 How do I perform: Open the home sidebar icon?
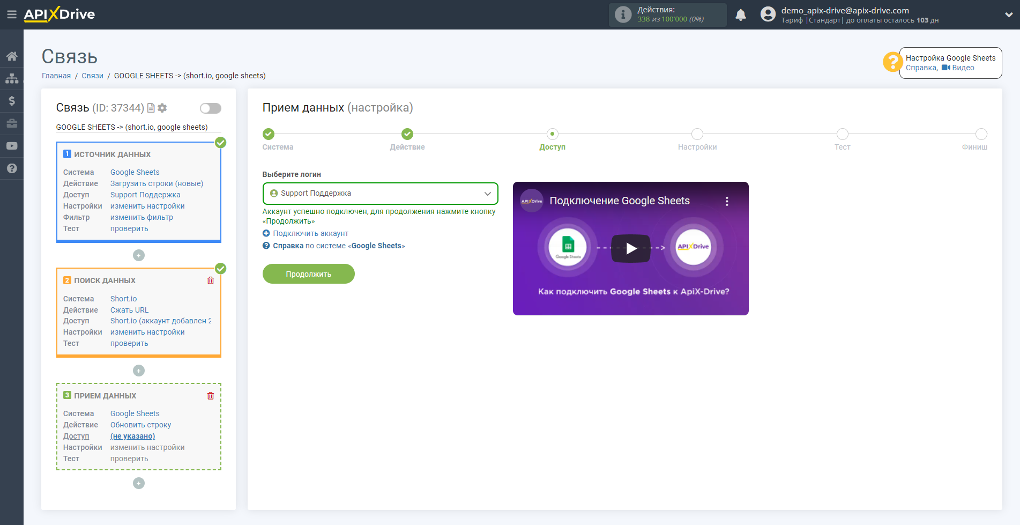(12, 56)
